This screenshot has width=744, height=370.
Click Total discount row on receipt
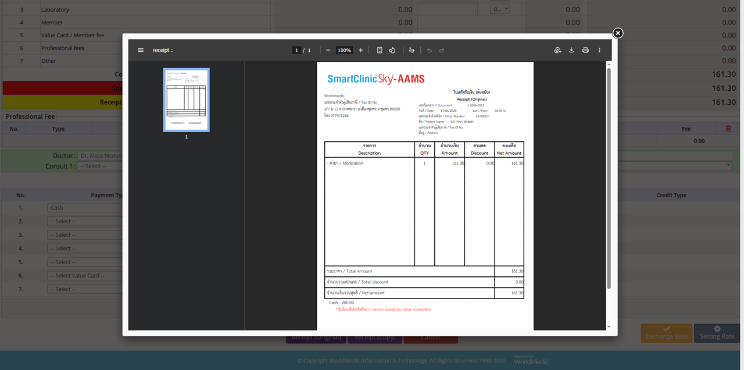tap(424, 282)
